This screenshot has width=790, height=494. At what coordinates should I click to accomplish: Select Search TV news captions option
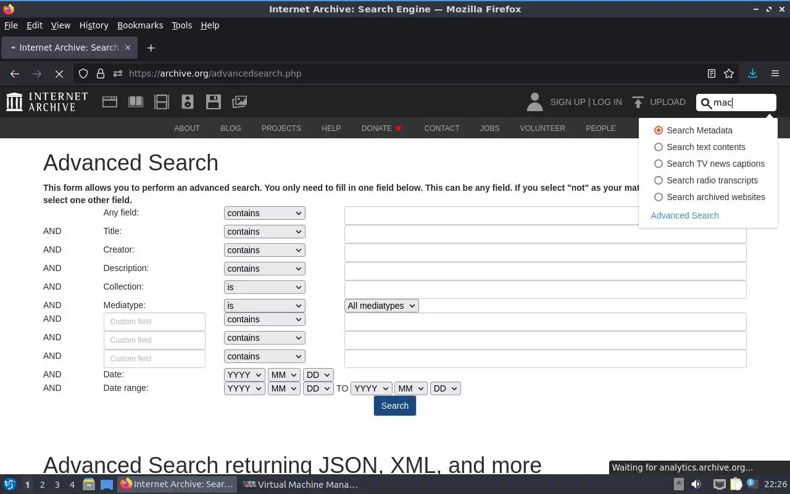click(659, 164)
